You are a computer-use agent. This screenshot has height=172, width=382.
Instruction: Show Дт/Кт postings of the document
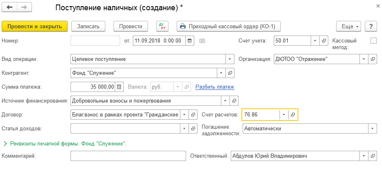(162, 26)
